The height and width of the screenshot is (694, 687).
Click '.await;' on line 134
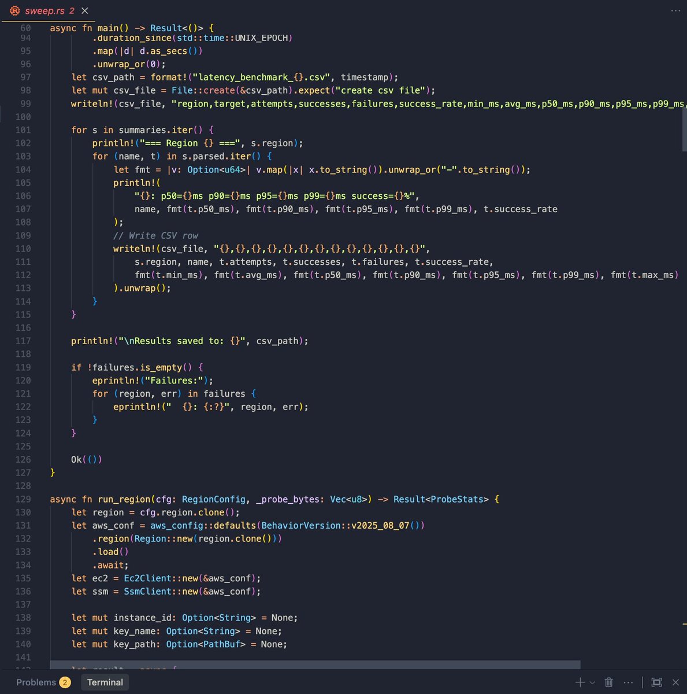click(110, 565)
